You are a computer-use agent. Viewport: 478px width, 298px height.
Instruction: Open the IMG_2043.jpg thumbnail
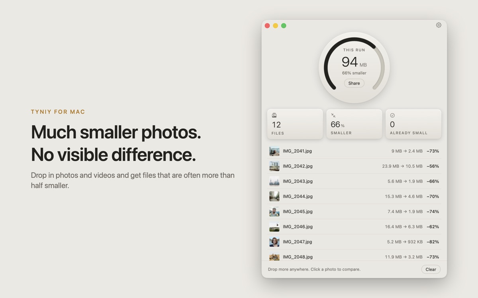tap(274, 181)
